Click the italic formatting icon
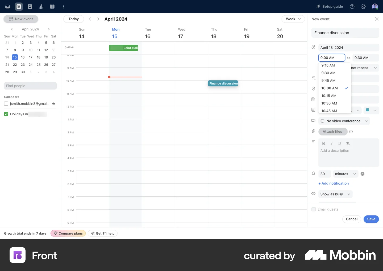 [x=331, y=143]
